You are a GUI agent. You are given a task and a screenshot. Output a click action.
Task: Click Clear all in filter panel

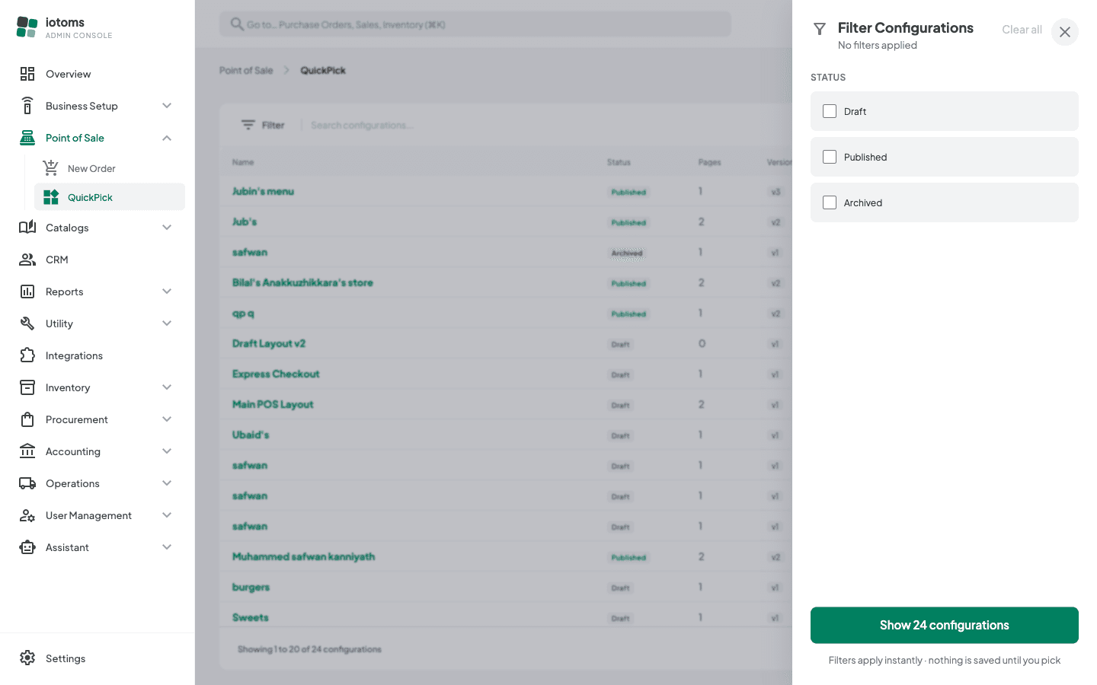[1022, 30]
